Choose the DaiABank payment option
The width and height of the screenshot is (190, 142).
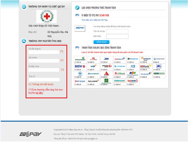point(133,82)
